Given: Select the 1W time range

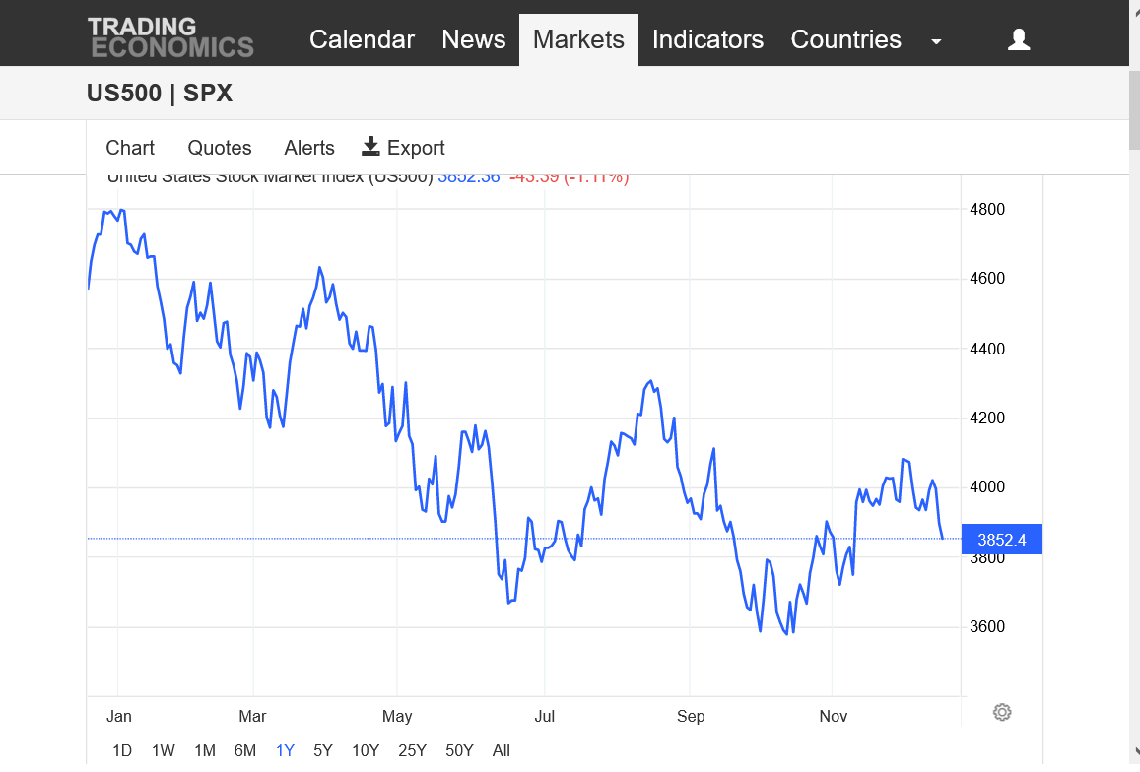Looking at the screenshot, I should click(x=164, y=750).
